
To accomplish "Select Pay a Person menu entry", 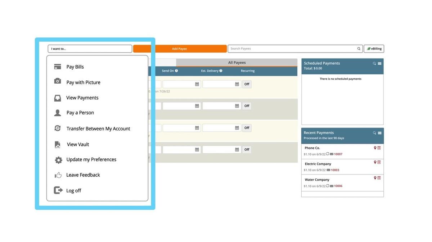I will (80, 113).
